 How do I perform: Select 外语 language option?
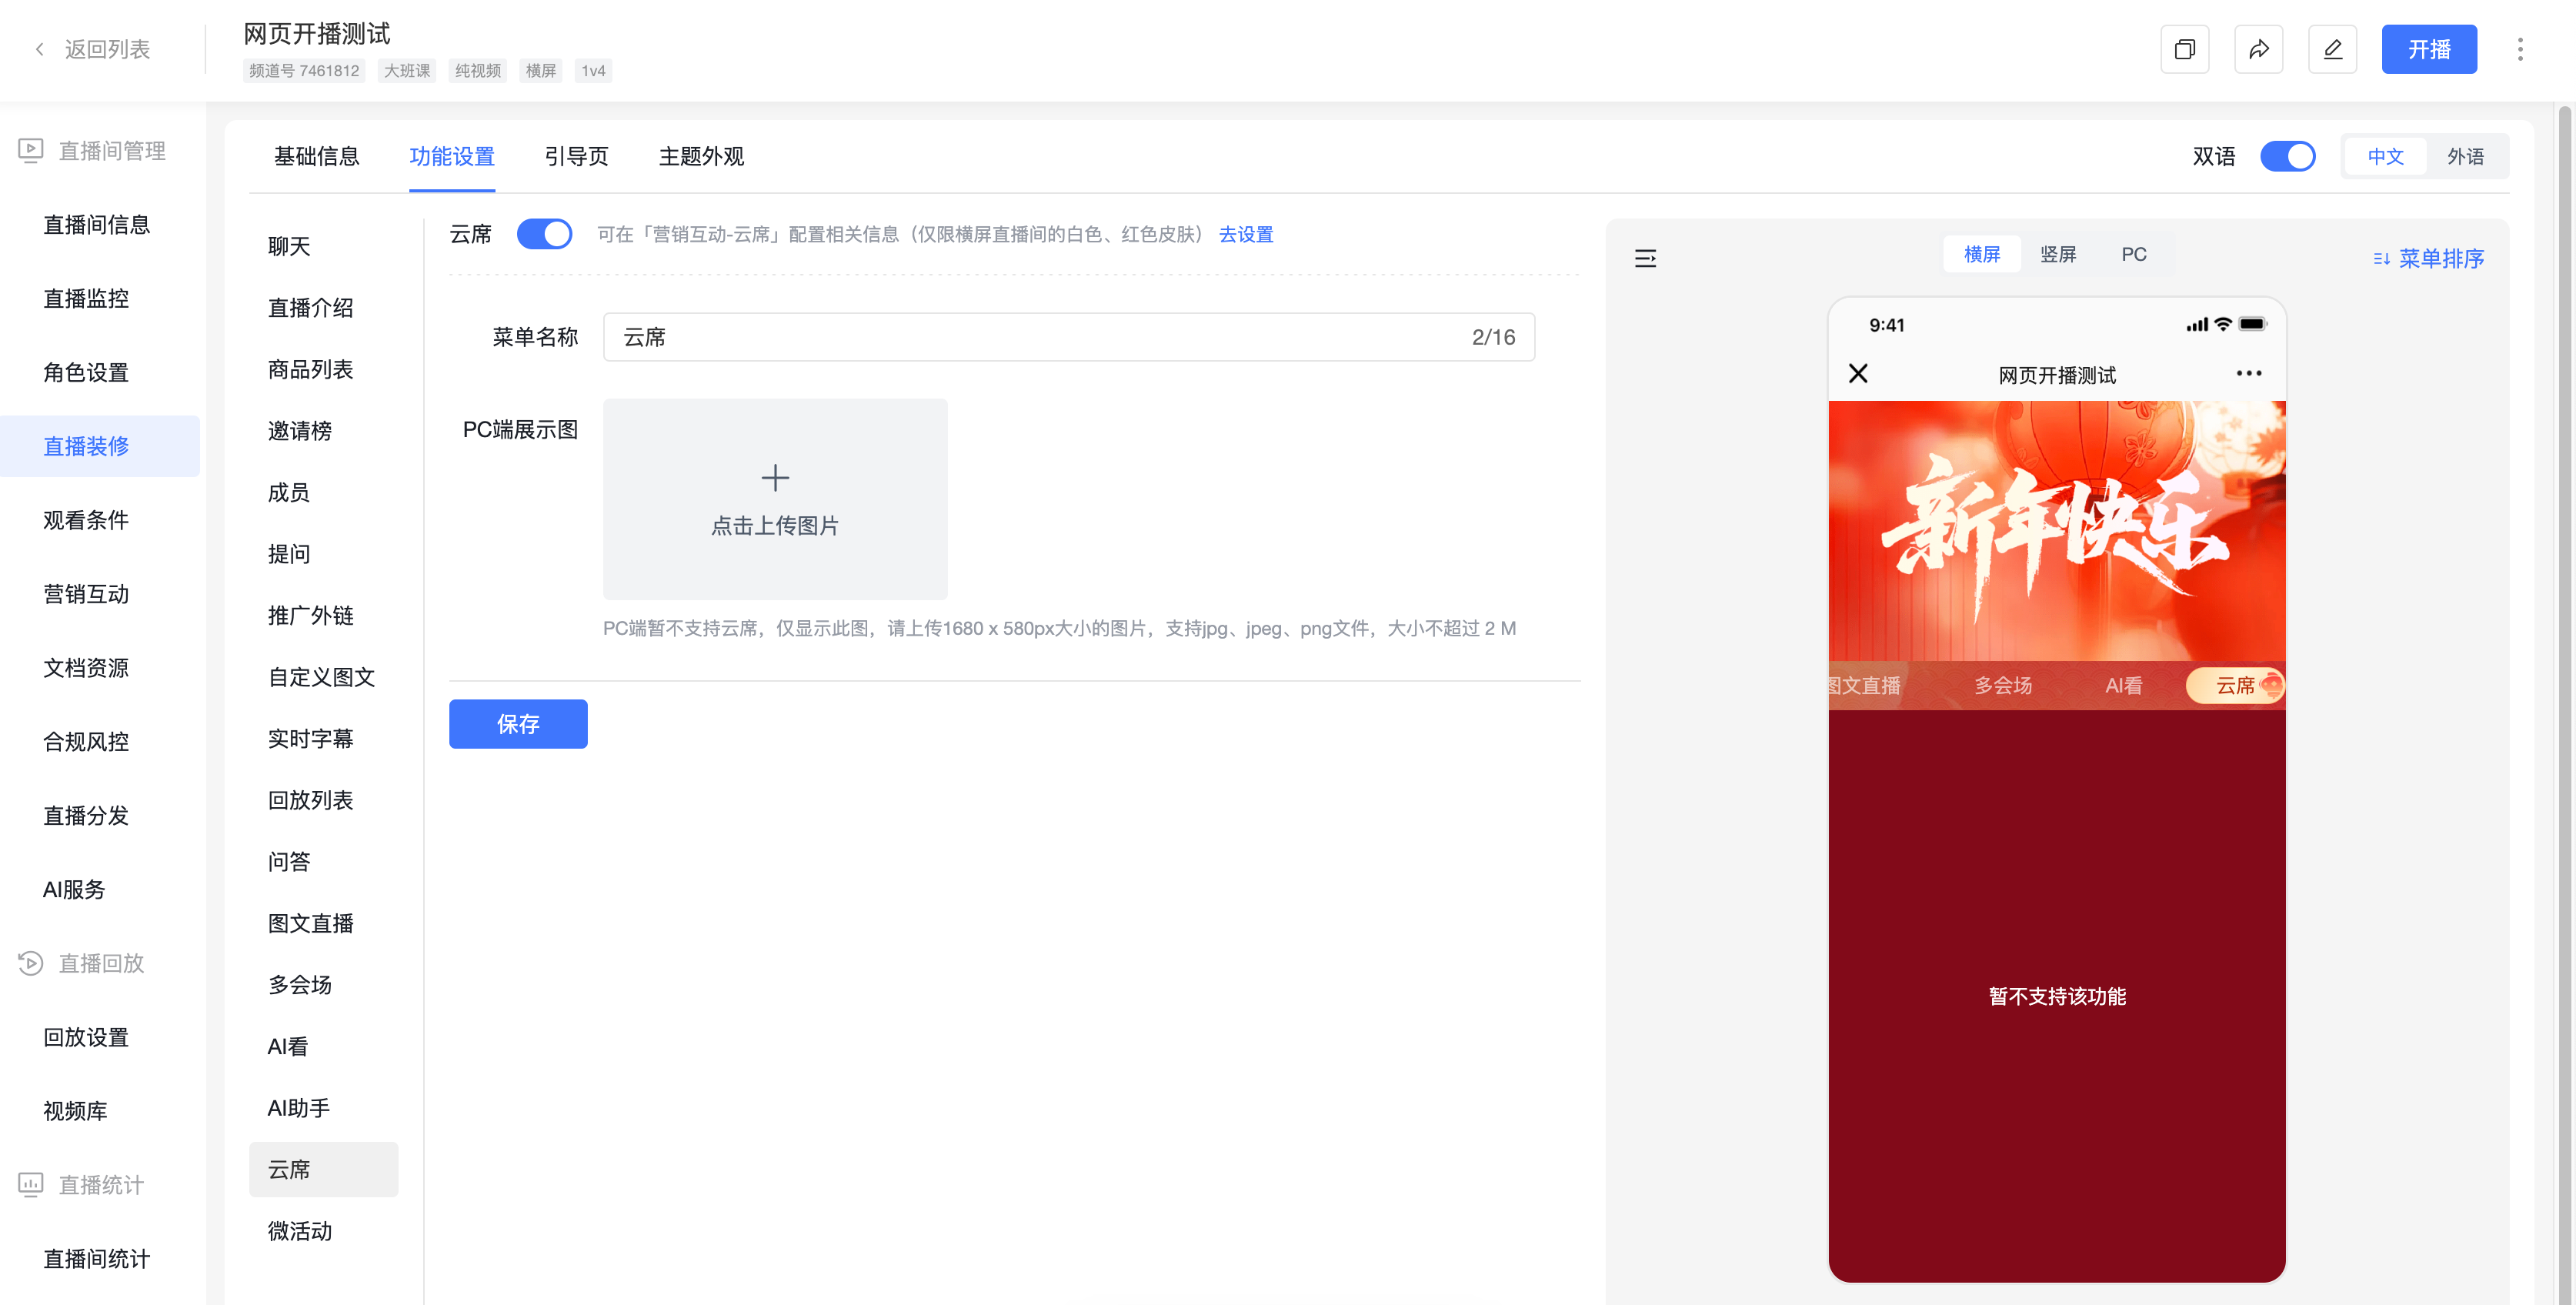tap(2465, 156)
